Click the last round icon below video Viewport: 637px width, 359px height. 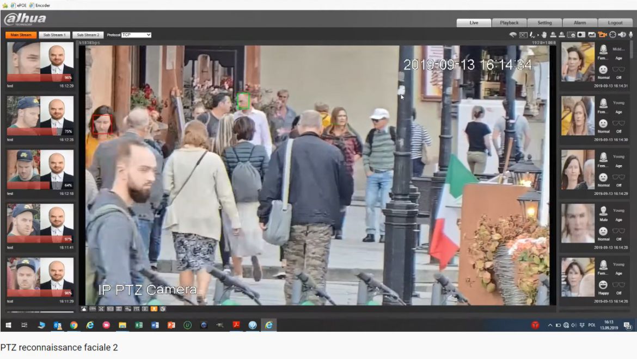(x=163, y=308)
